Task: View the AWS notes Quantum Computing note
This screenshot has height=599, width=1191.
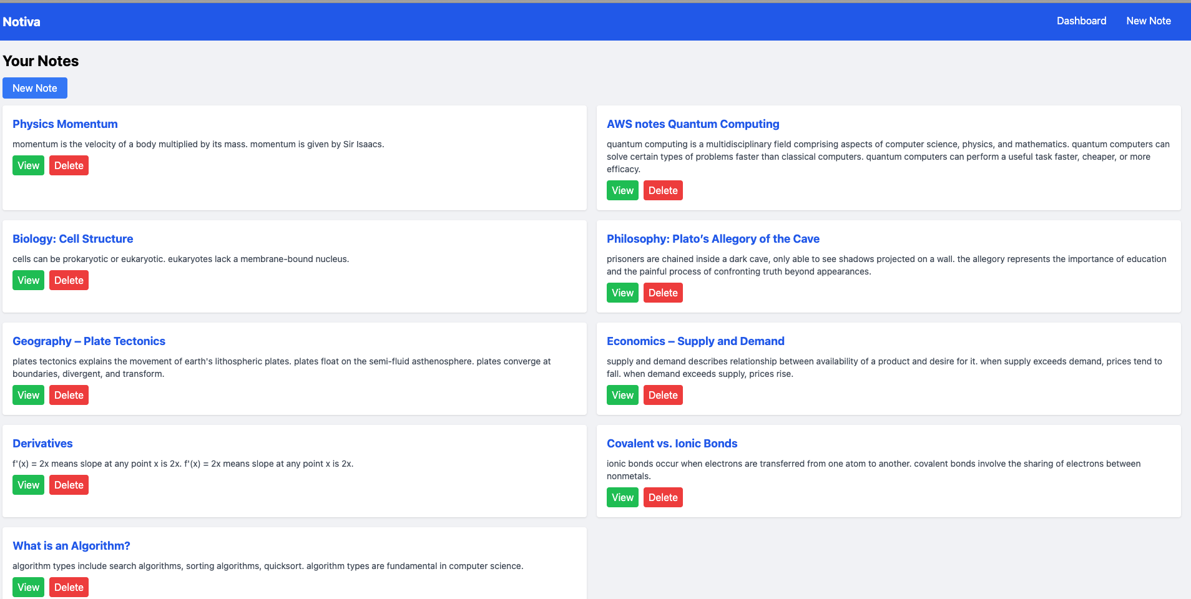Action: coord(622,190)
